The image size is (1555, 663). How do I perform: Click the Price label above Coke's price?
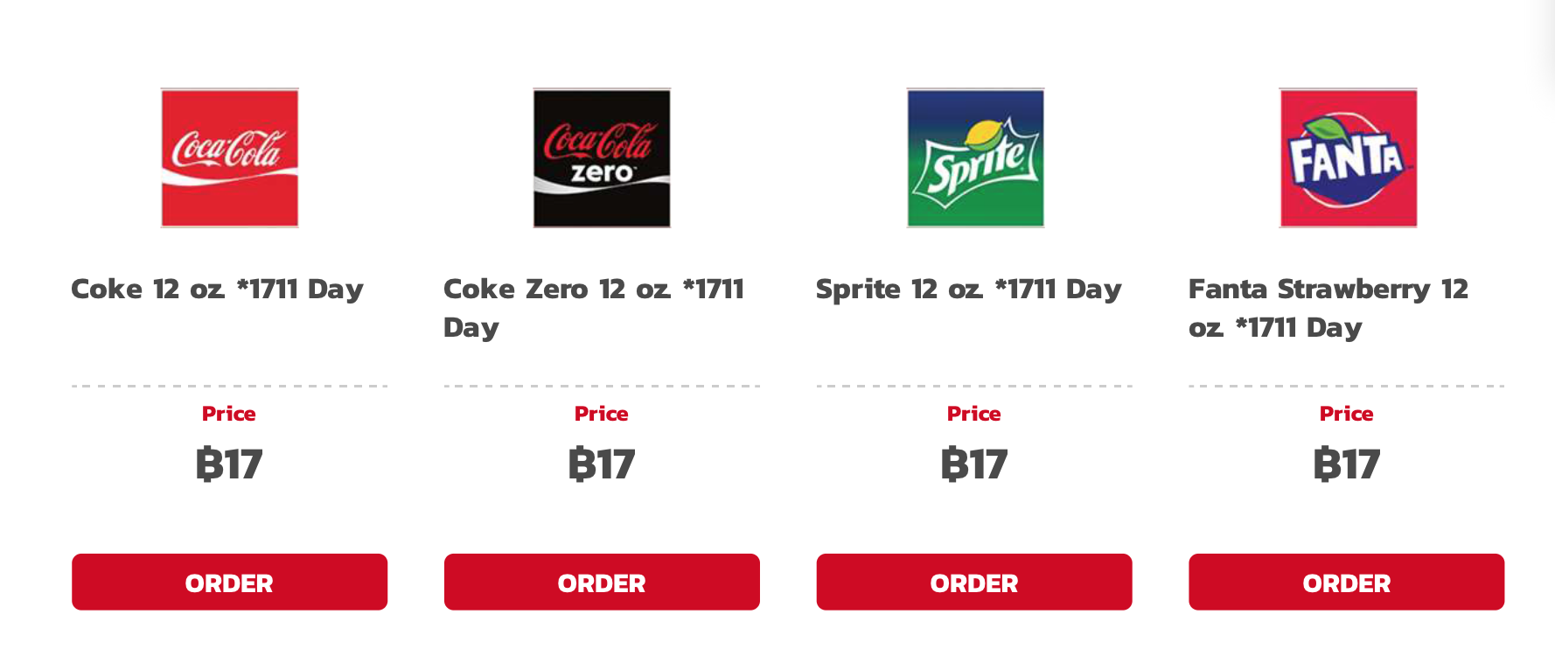click(229, 414)
